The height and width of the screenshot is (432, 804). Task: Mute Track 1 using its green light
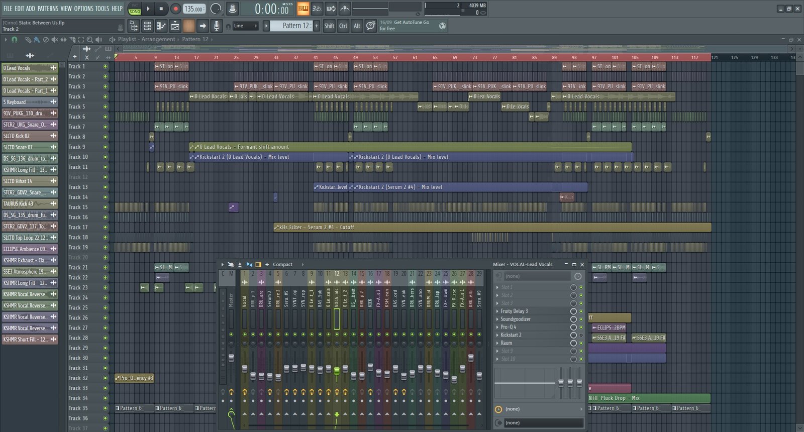(x=105, y=66)
